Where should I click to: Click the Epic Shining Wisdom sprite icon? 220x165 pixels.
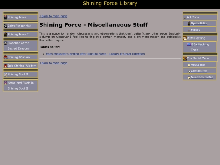pyautogui.click(x=5, y=66)
